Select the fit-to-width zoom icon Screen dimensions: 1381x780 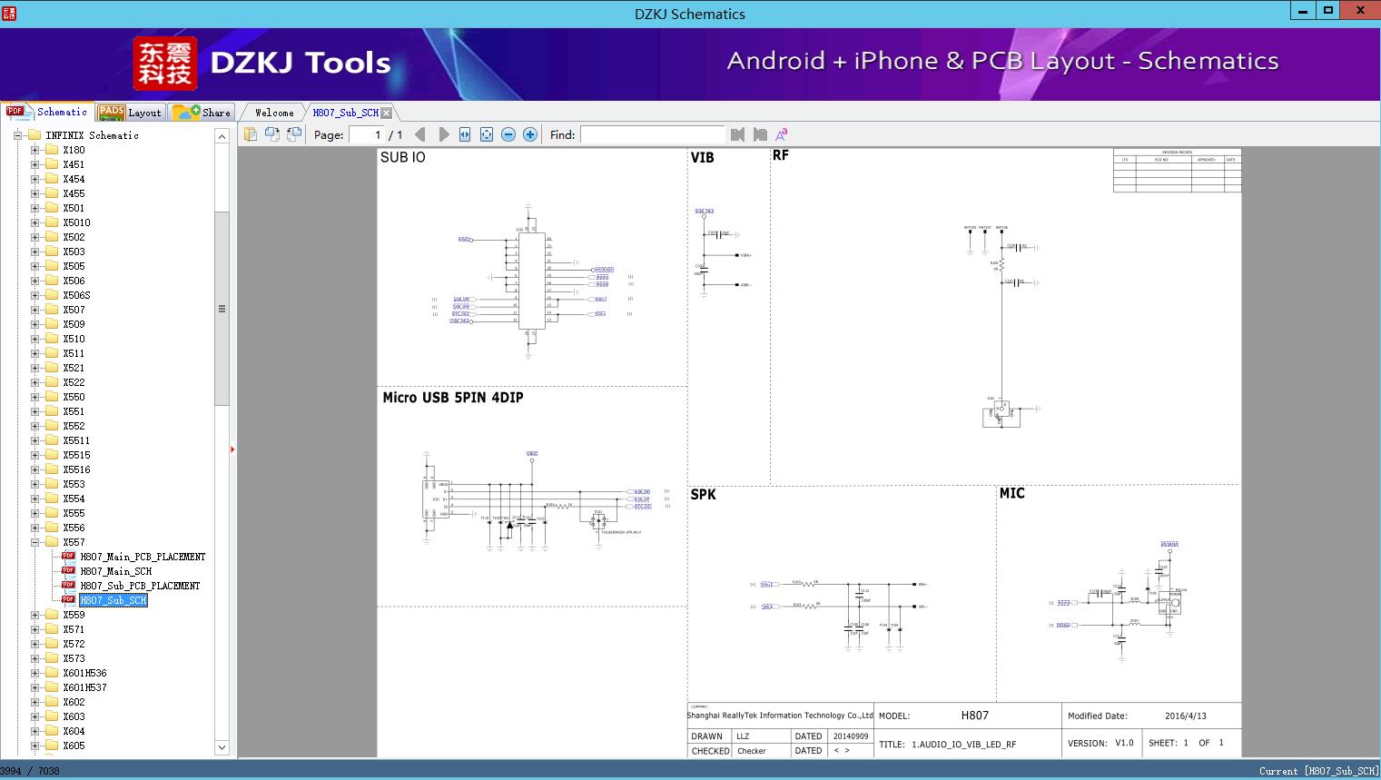(464, 133)
